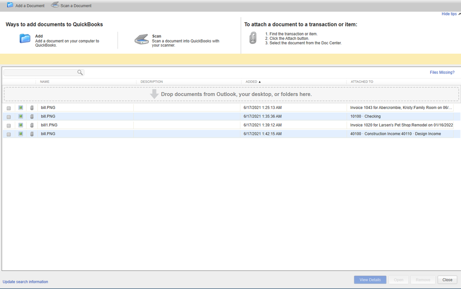The height and width of the screenshot is (289, 461).
Task: Click the date 6/17/2021 1:25:13 AM
Action: 263,108
